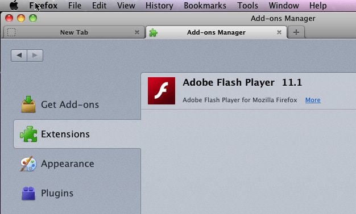This screenshot has width=356, height=214.
Task: Click the green Extensions puzzle icon
Action: pyautogui.click(x=28, y=134)
